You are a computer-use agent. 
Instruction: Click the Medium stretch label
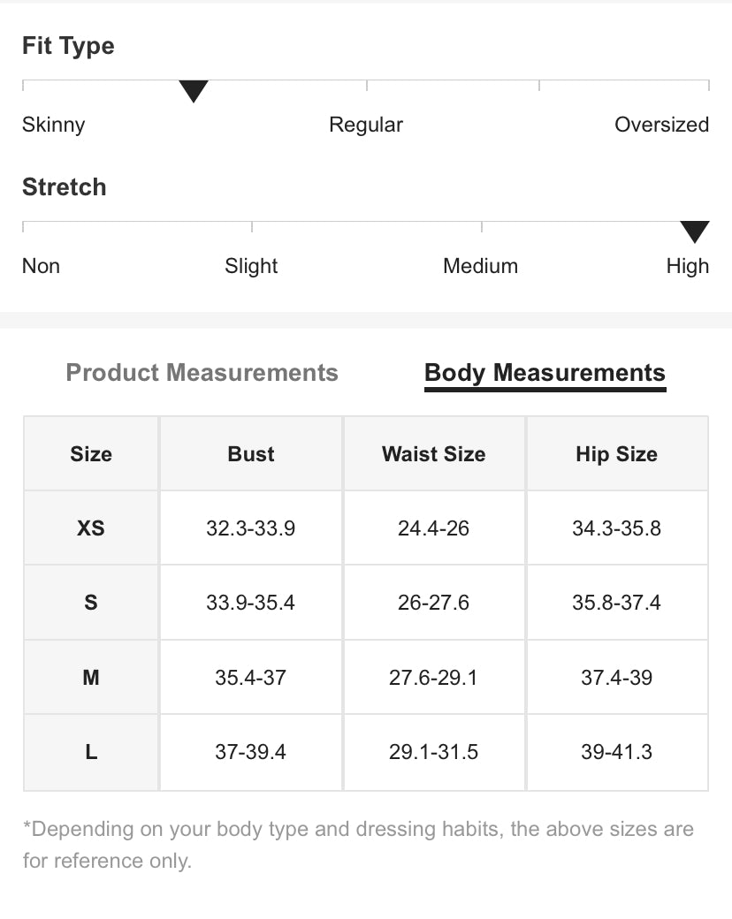coord(480,266)
